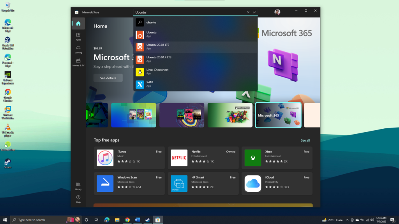Open See all top free apps
Image resolution: width=399 pixels, height=224 pixels.
click(x=305, y=140)
